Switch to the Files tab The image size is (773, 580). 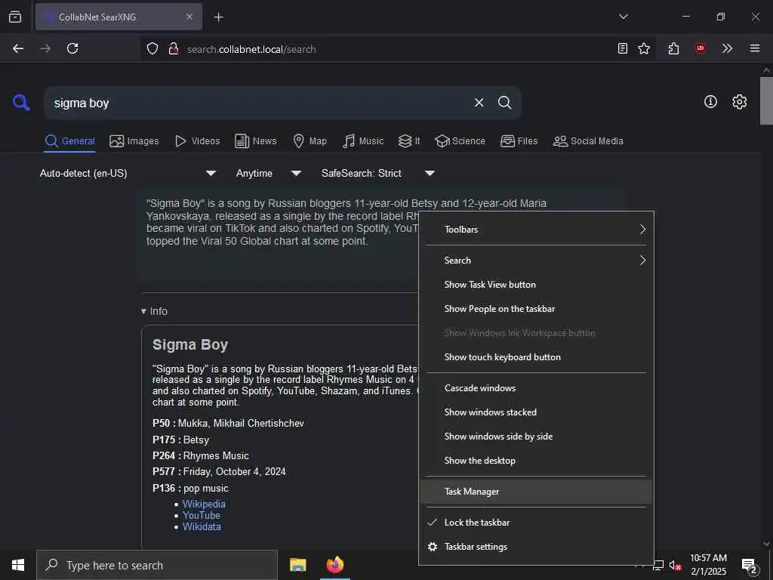519,141
